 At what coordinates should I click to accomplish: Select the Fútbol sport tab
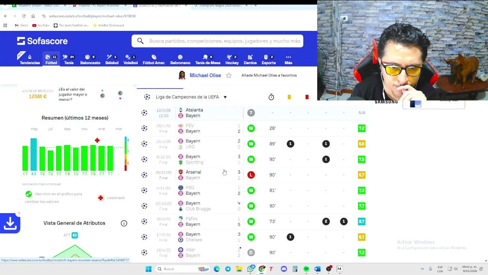(51, 59)
